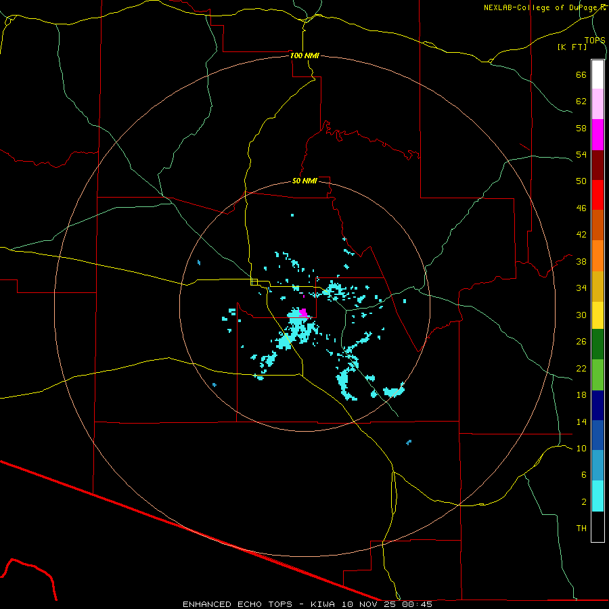Click the white 66 K FT legend swatch
Viewport: 609px width, 609px height.
597,74
